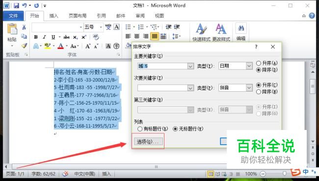Viewport: 319px width, 181px height.
Task: Switch to the 引用 References tab
Action: 101,16
